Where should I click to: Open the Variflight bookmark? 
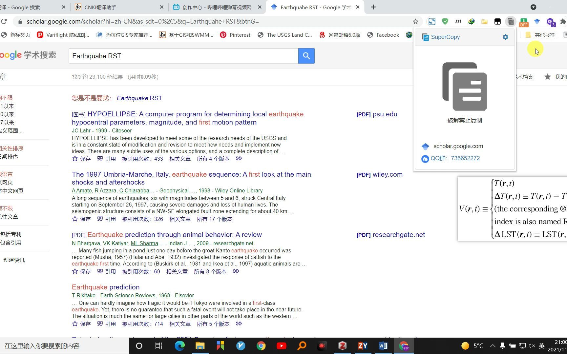tap(63, 35)
